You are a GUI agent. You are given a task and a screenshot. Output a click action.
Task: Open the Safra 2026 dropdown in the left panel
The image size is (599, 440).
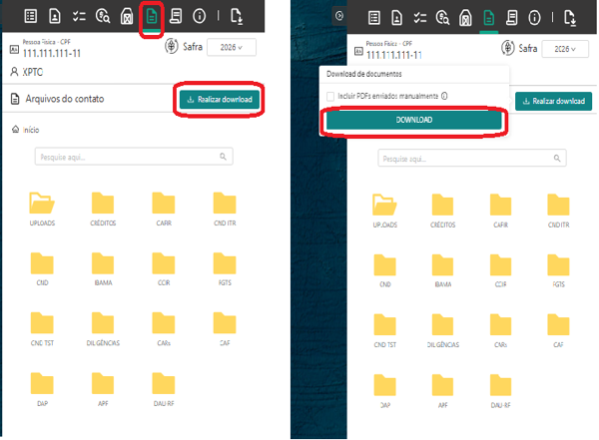232,47
